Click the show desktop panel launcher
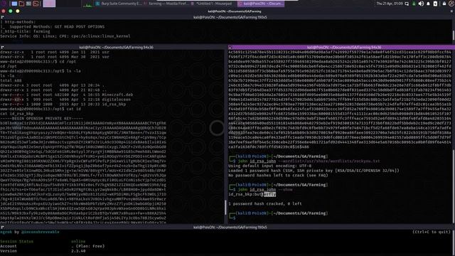455x256 pixels. 14,4
